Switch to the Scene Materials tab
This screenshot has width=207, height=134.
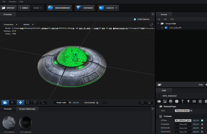pyautogui.click(x=27, y=109)
